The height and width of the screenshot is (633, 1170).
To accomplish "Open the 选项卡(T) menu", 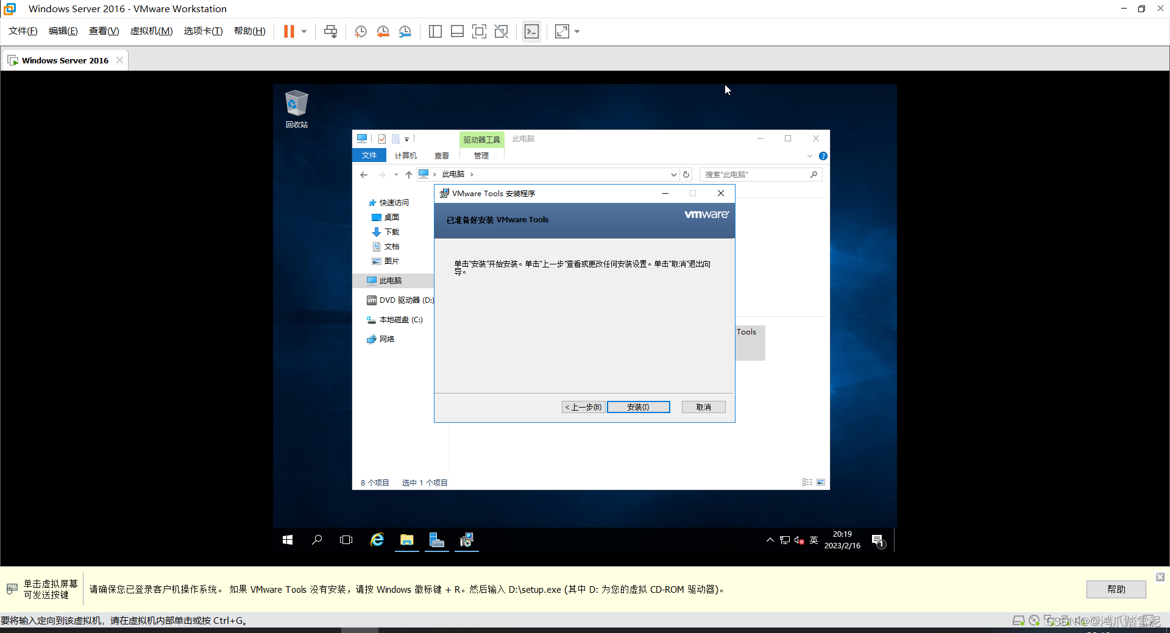I will coord(203,31).
